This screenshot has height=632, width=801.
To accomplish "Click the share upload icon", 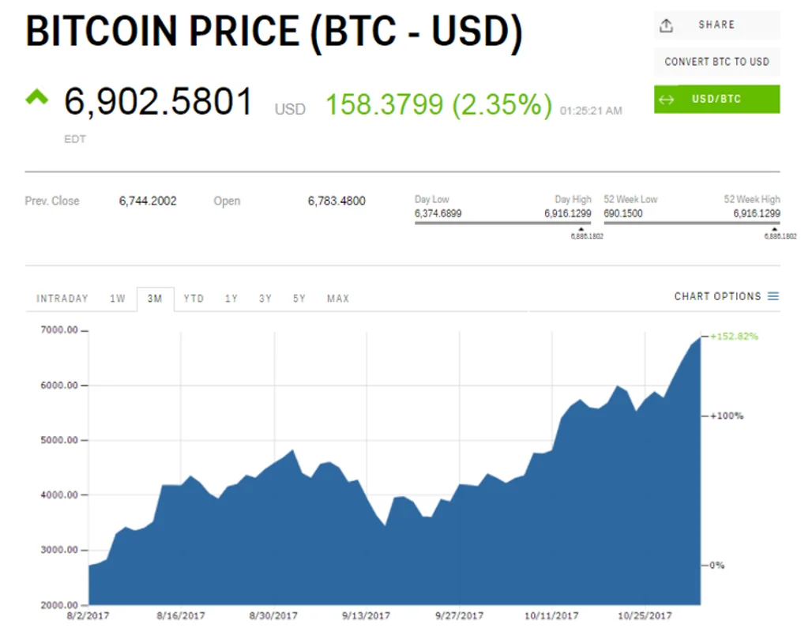I will 666,25.
